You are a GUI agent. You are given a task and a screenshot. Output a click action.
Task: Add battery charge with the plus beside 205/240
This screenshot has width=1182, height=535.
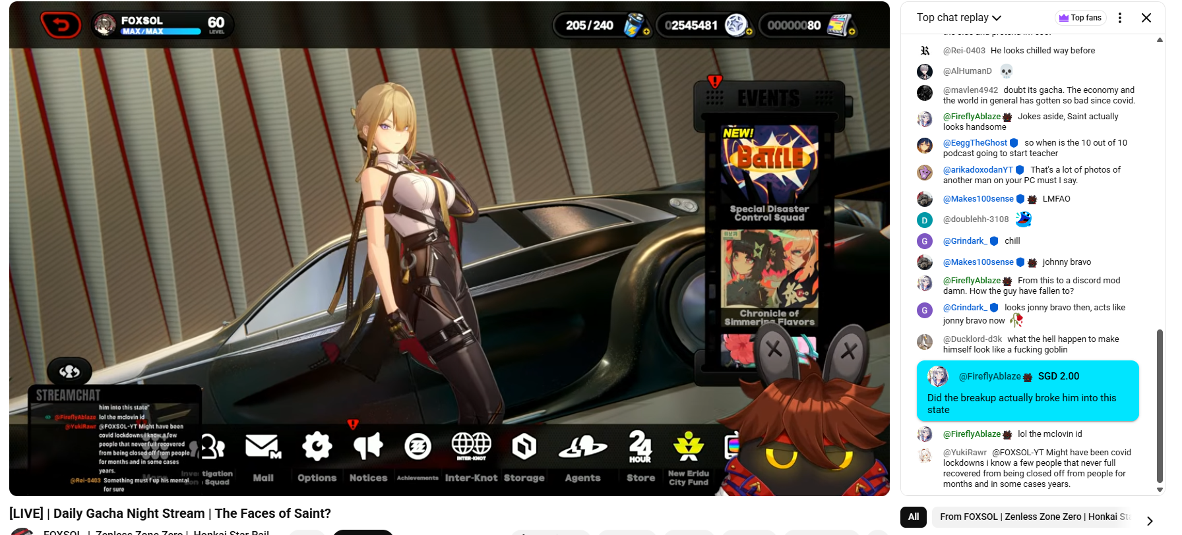tap(646, 32)
